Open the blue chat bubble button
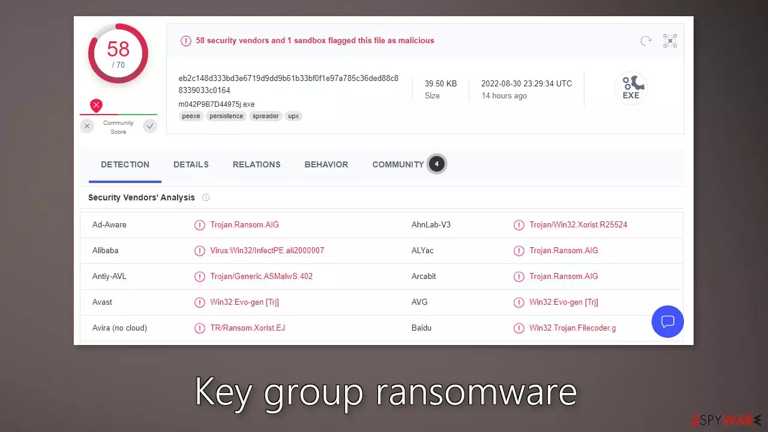The width and height of the screenshot is (768, 432). click(x=668, y=321)
